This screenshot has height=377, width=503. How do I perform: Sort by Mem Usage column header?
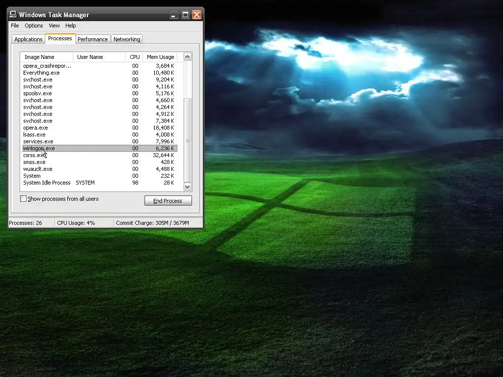(x=160, y=57)
